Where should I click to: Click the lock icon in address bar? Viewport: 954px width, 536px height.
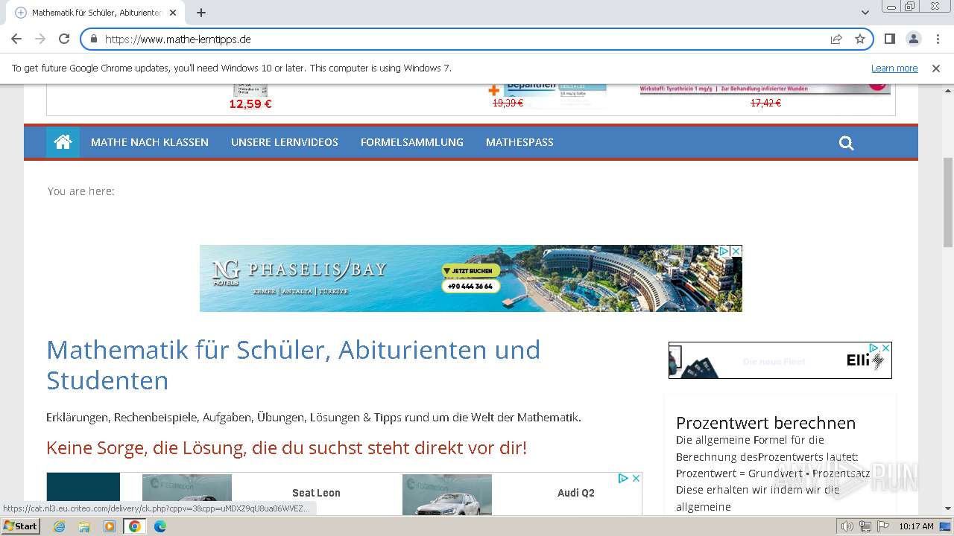(94, 39)
